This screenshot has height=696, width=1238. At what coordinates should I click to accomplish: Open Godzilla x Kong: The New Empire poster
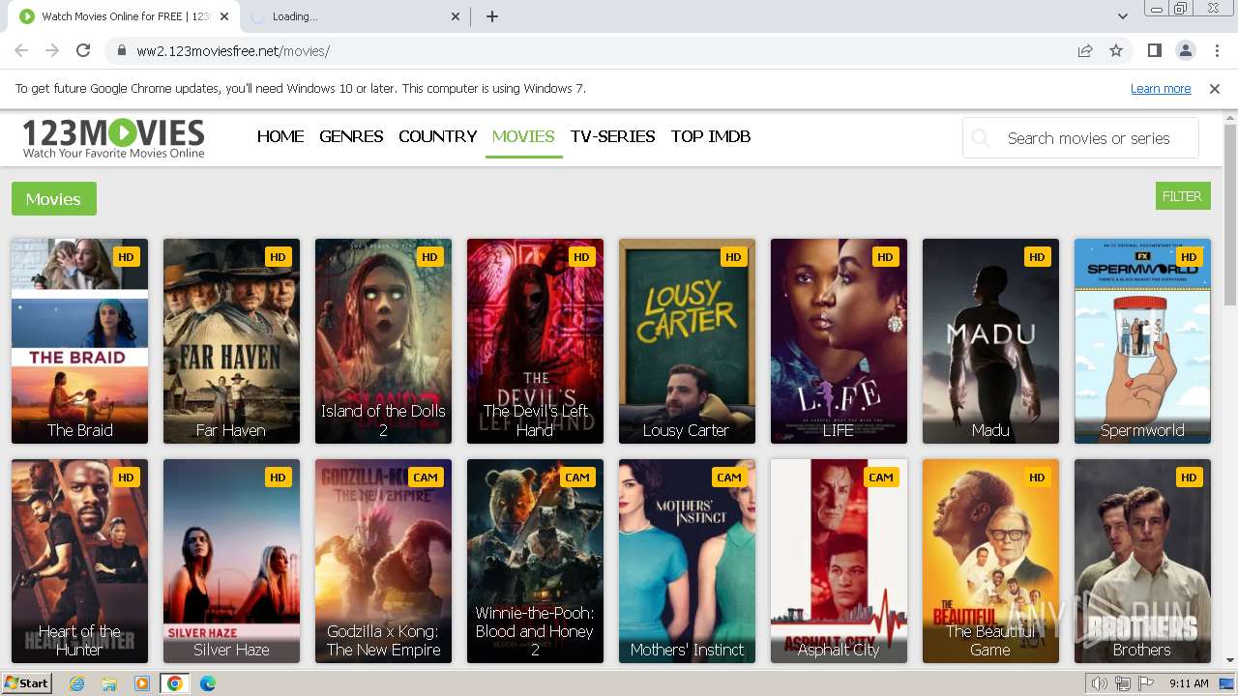coord(383,562)
